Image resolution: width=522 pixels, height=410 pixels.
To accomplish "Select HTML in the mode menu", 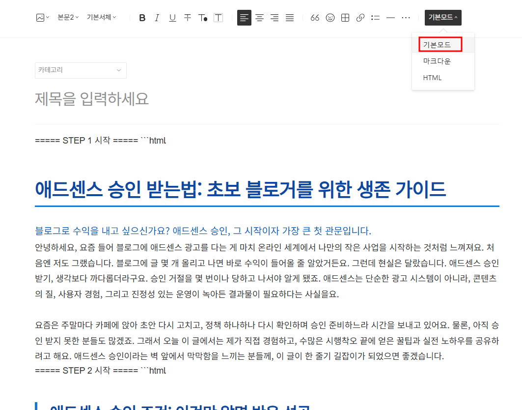I will 443,78.
